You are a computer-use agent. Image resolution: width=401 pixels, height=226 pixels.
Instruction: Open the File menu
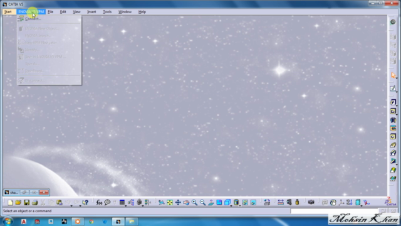click(50, 12)
